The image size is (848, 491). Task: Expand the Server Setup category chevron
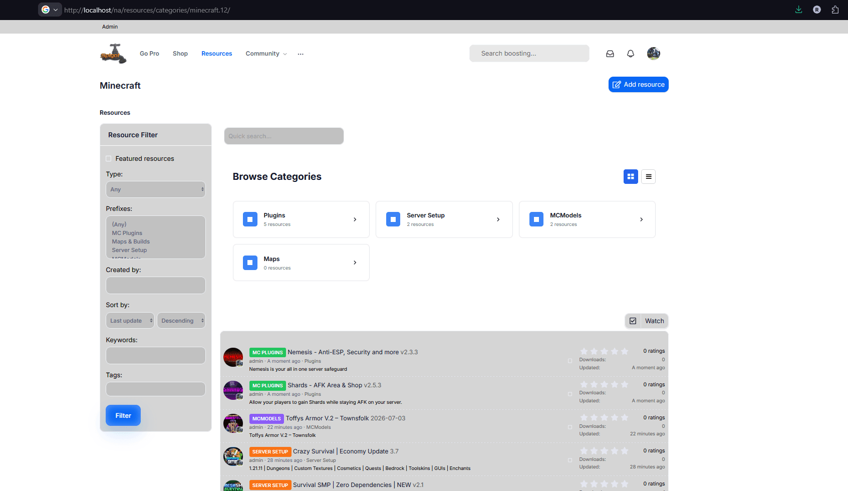tap(498, 219)
